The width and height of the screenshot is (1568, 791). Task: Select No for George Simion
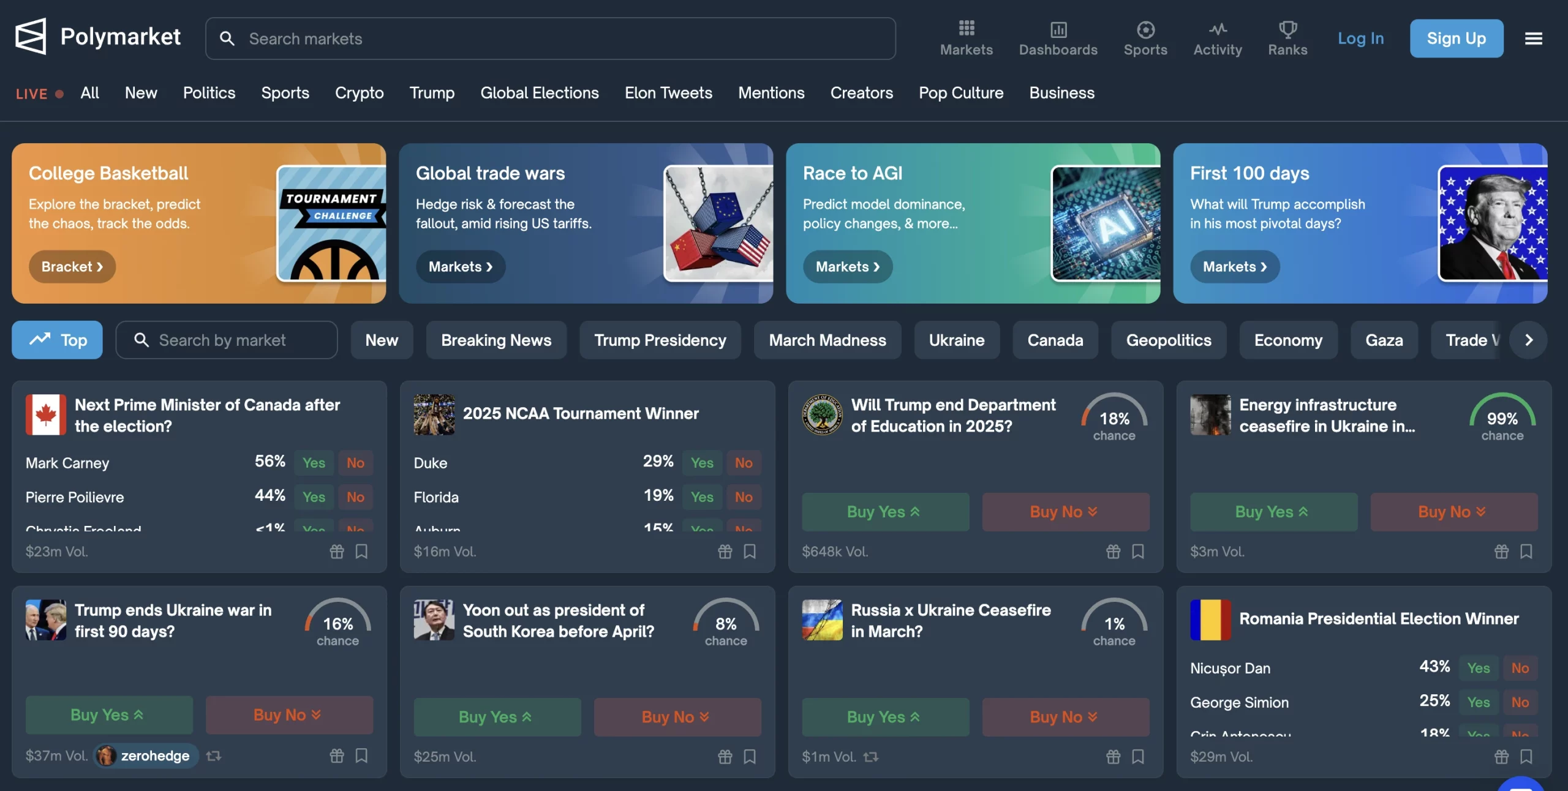(x=1520, y=702)
